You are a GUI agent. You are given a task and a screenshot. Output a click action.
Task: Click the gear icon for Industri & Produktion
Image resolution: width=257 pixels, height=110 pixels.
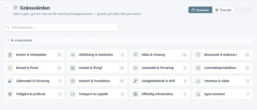tap(73, 81)
